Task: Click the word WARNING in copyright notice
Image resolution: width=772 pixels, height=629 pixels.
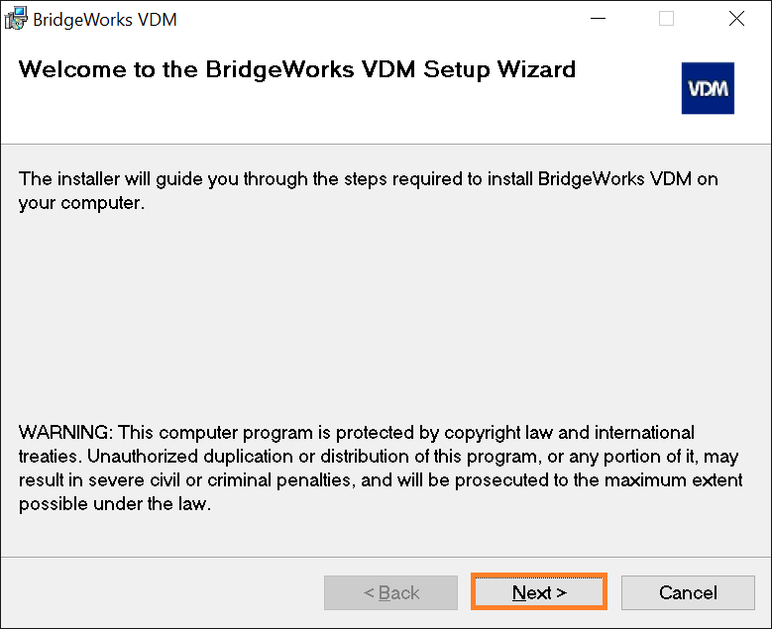Action: [x=63, y=433]
